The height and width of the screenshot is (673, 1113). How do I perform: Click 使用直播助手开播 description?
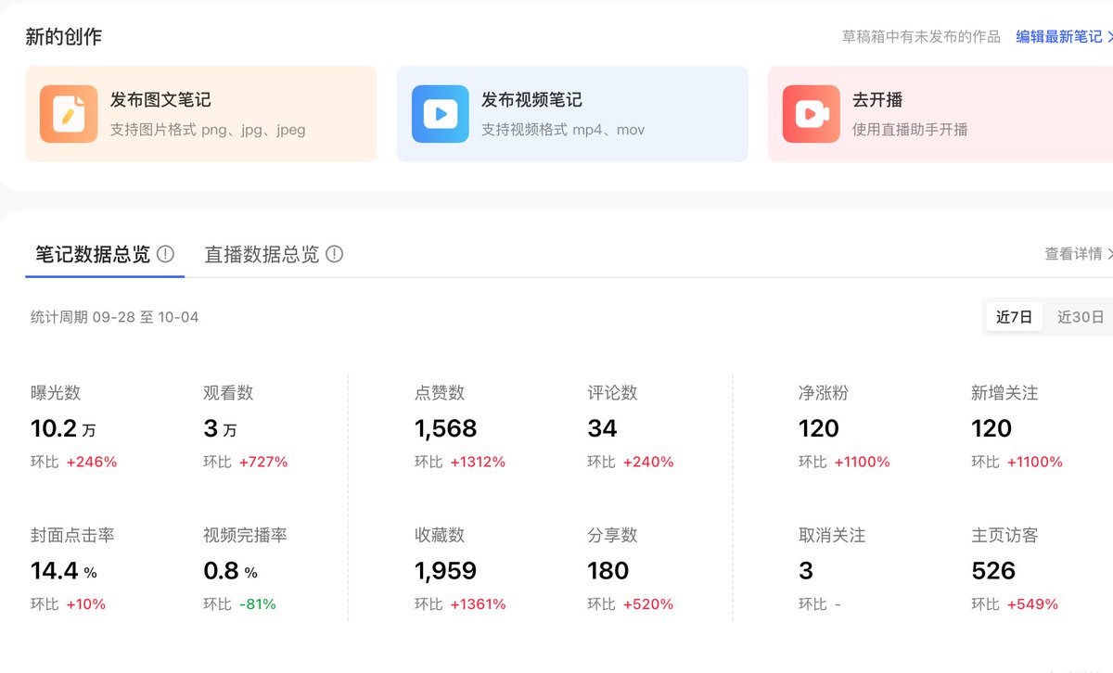coord(910,130)
